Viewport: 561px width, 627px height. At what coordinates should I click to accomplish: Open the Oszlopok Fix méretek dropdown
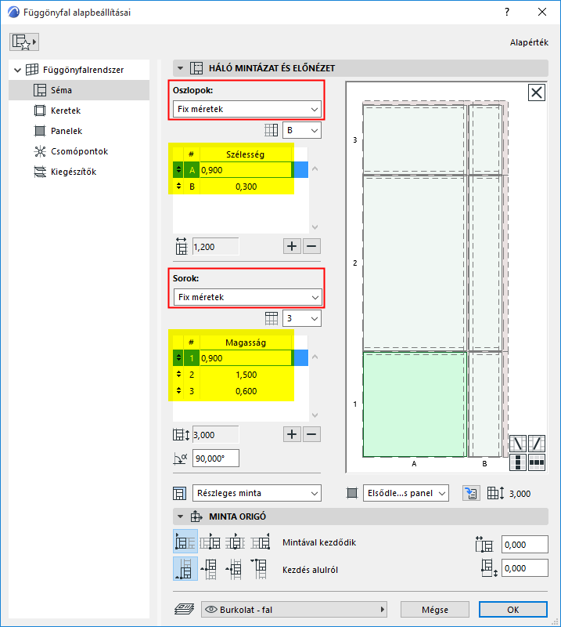247,109
